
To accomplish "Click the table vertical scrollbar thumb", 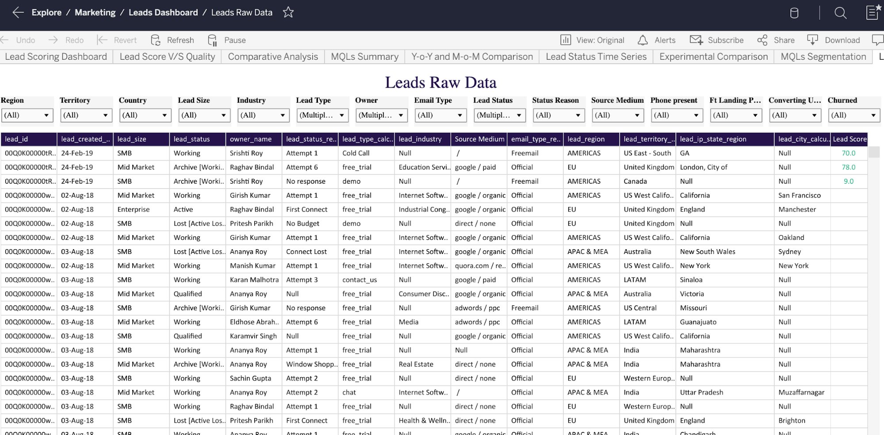I will (x=874, y=152).
